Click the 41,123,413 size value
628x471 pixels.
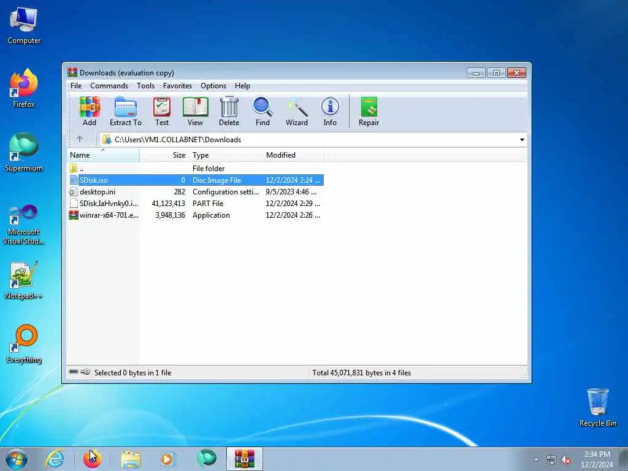168,203
